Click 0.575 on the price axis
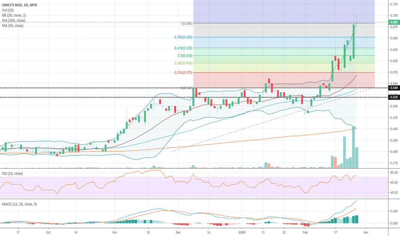 [x=394, y=72]
